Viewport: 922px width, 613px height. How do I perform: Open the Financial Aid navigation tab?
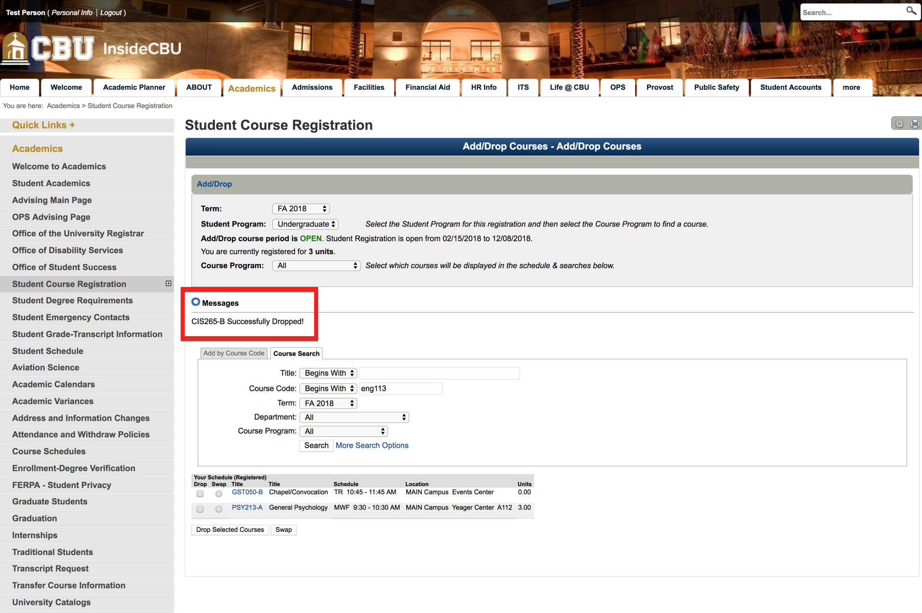point(427,87)
